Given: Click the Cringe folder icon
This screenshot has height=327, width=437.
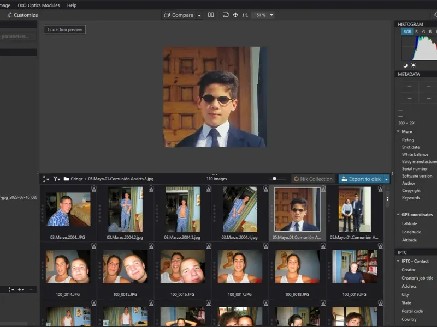Looking at the screenshot, I should 66,179.
